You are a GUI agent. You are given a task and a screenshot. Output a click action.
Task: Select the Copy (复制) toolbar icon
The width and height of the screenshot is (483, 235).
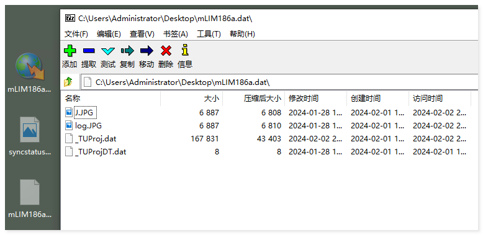127,50
